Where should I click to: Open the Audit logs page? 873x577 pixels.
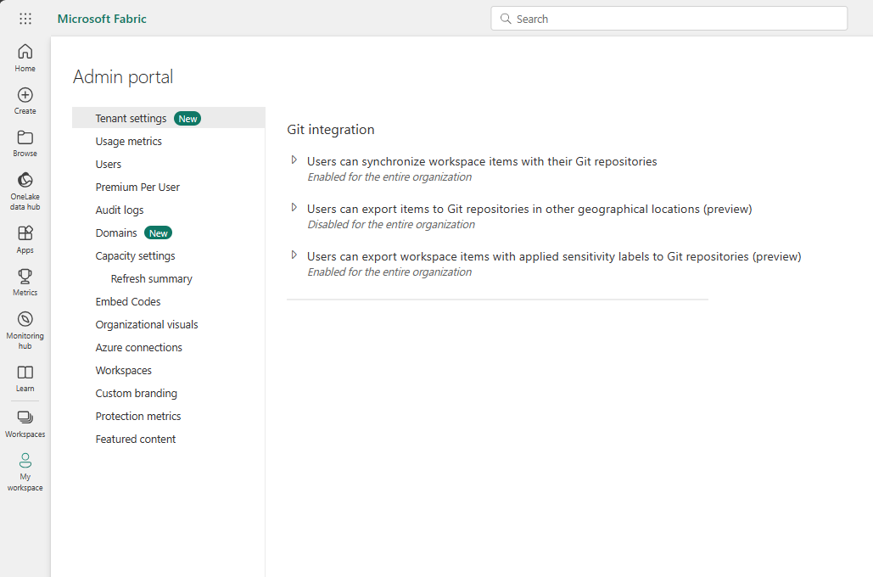pos(119,210)
